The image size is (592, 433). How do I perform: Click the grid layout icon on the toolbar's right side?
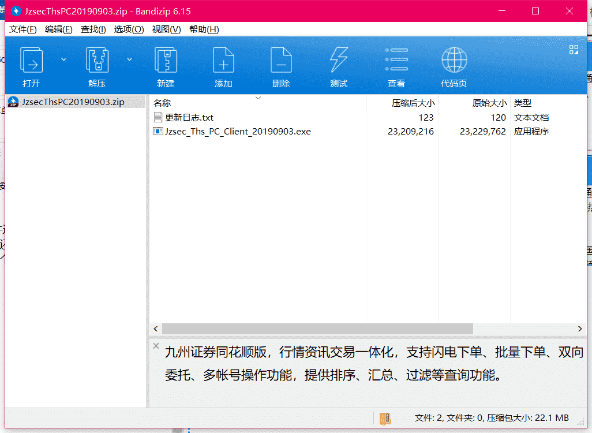(574, 50)
